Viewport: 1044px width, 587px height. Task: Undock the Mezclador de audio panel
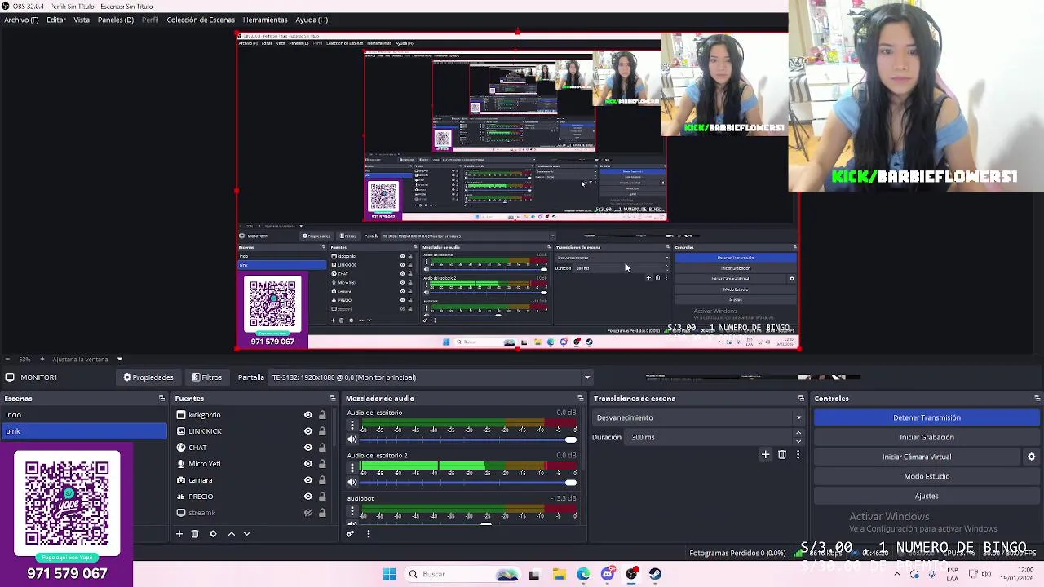tap(580, 399)
